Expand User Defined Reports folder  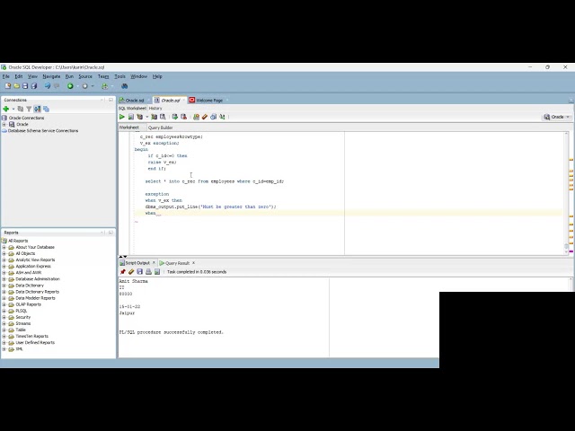4,343
